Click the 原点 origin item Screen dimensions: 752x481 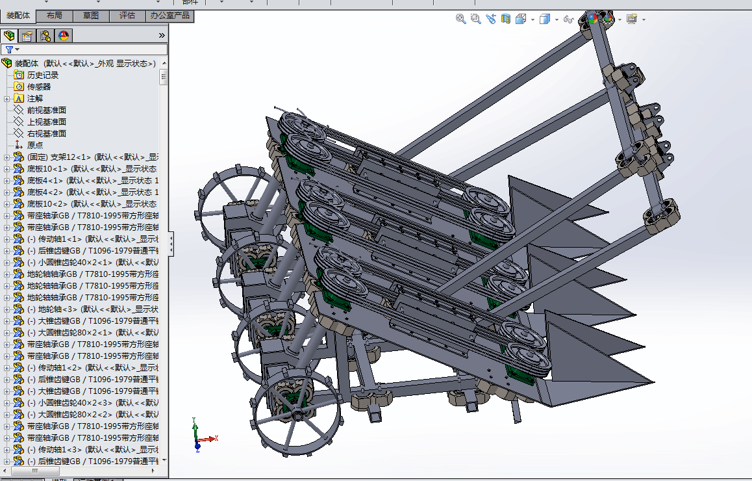(x=35, y=146)
